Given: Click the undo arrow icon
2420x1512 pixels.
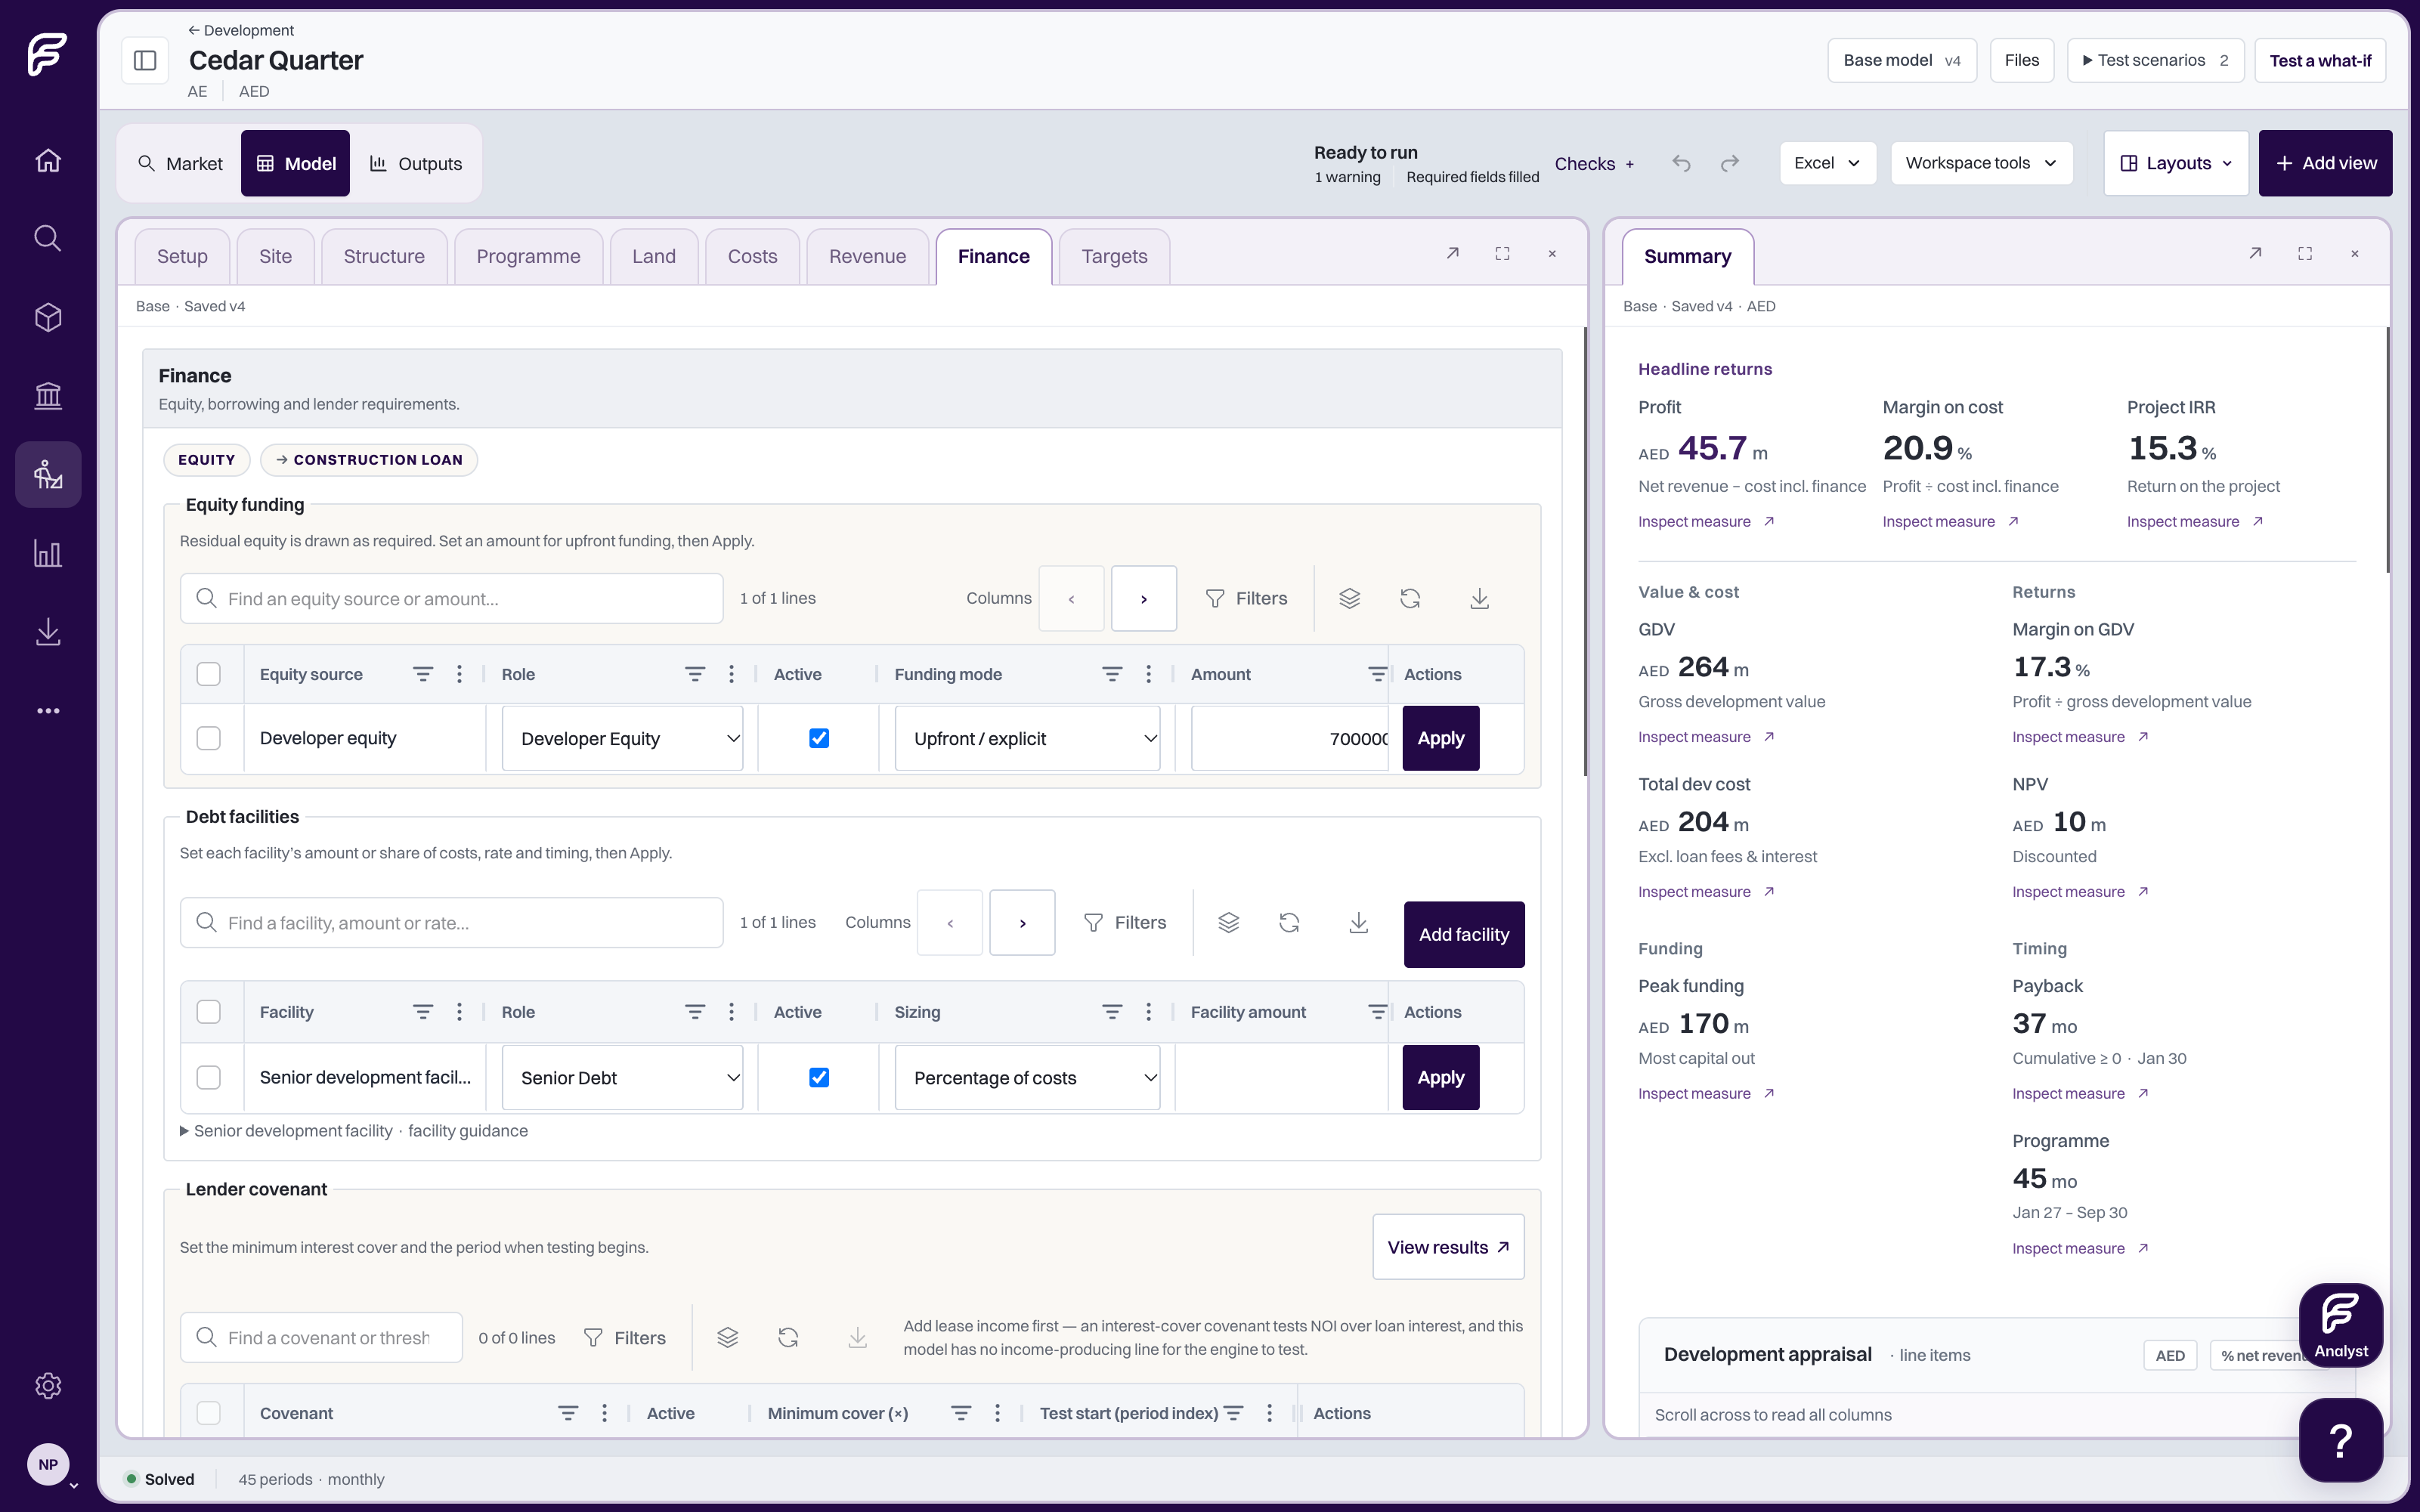Looking at the screenshot, I should click(1681, 163).
